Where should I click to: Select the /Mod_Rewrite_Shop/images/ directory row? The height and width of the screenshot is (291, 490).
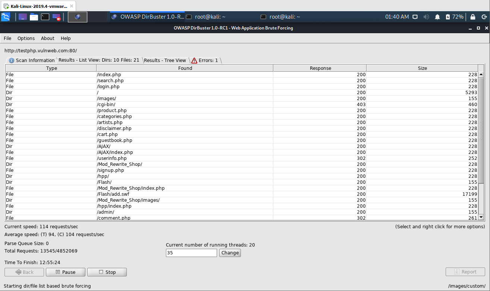[x=242, y=200]
